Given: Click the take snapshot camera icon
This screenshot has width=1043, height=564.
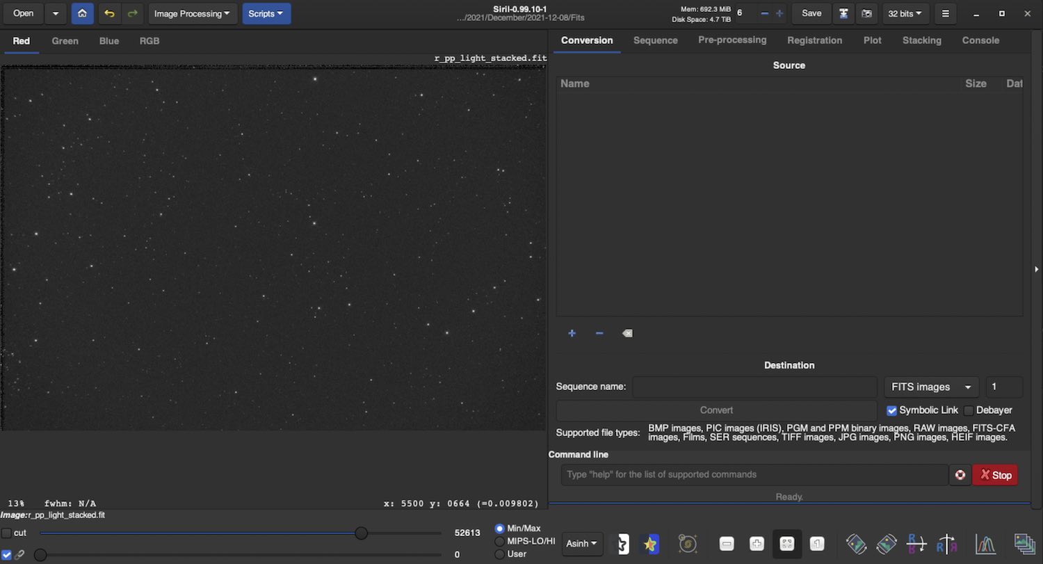Looking at the screenshot, I should [x=866, y=13].
